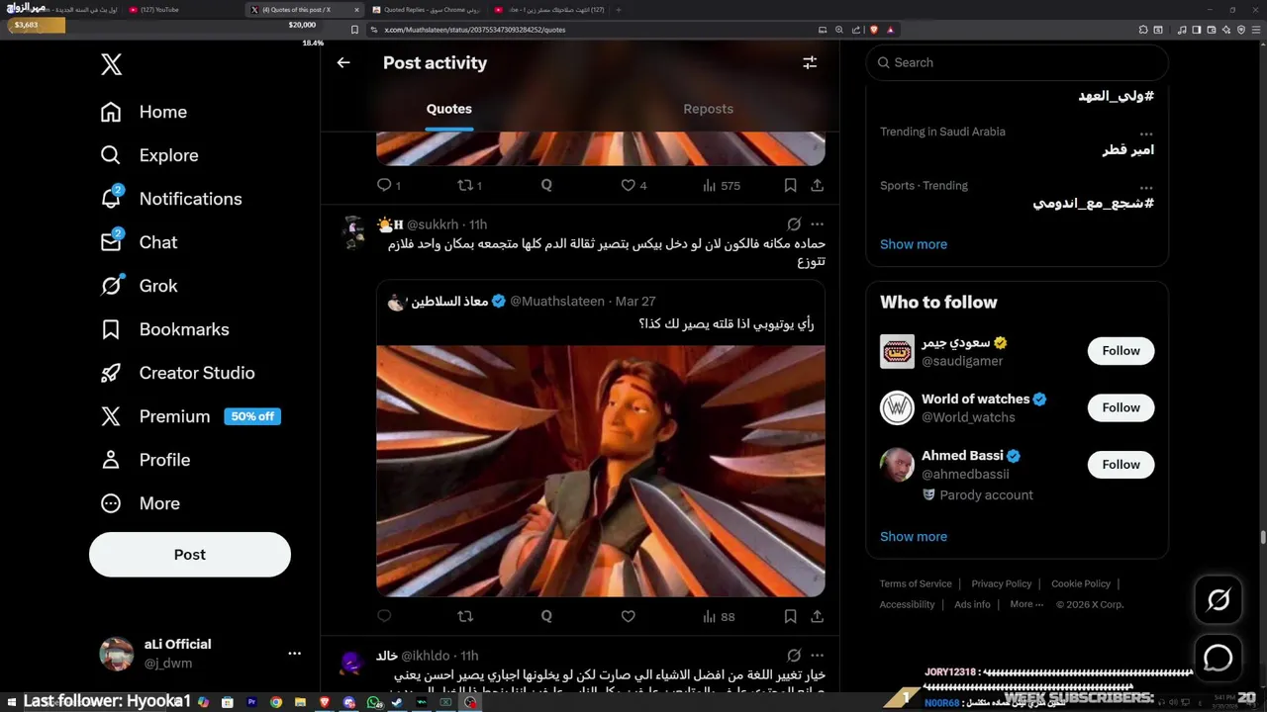
Task: Open options for '#شجع_مع_اندومي' trend
Action: click(1145, 188)
